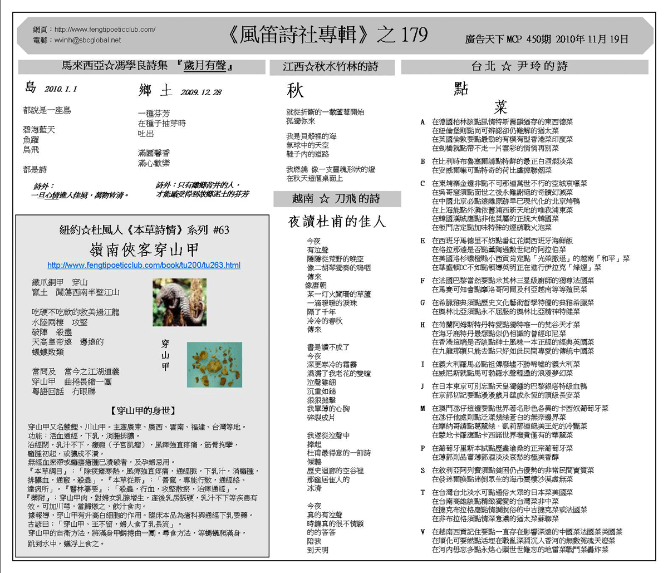
Task: Click the pangolin scales photo
Action: (x=214, y=365)
